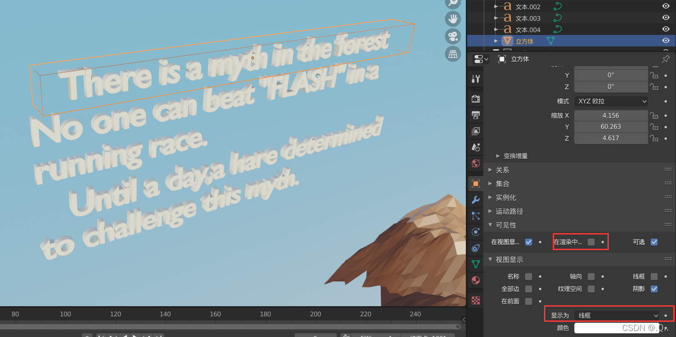The width and height of the screenshot is (676, 337).
Task: Open the properties editor type dropdown
Action: click(481, 59)
